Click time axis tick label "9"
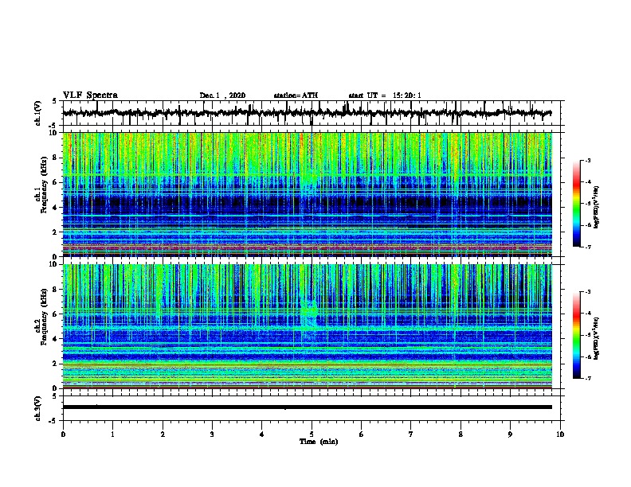The height and width of the screenshot is (487, 631). 510,434
